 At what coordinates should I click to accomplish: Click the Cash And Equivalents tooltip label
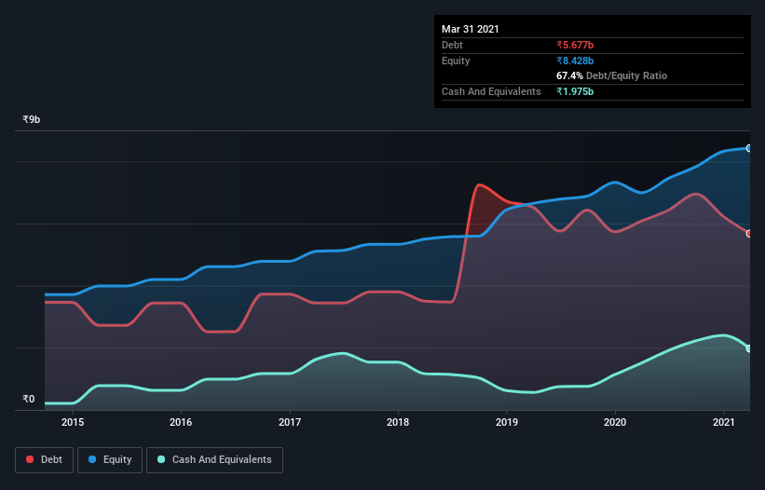click(491, 91)
